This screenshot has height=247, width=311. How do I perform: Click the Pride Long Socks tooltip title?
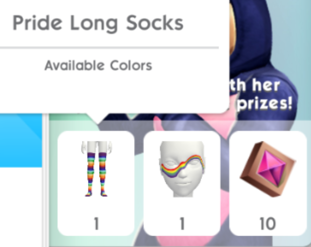click(x=98, y=24)
